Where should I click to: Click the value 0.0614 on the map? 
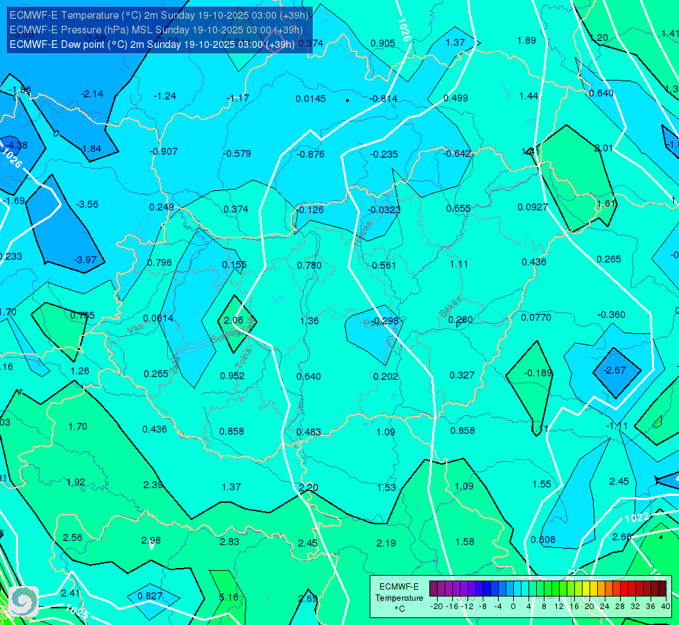pyautogui.click(x=158, y=318)
